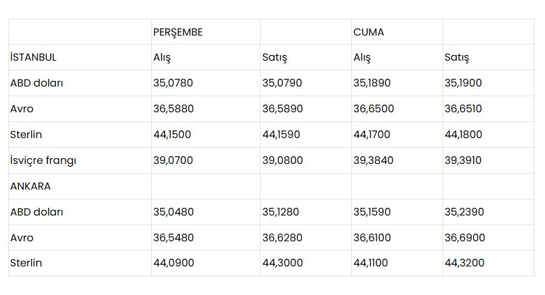Select Istanbul Avro Thursday sell 36,5890

(282, 109)
